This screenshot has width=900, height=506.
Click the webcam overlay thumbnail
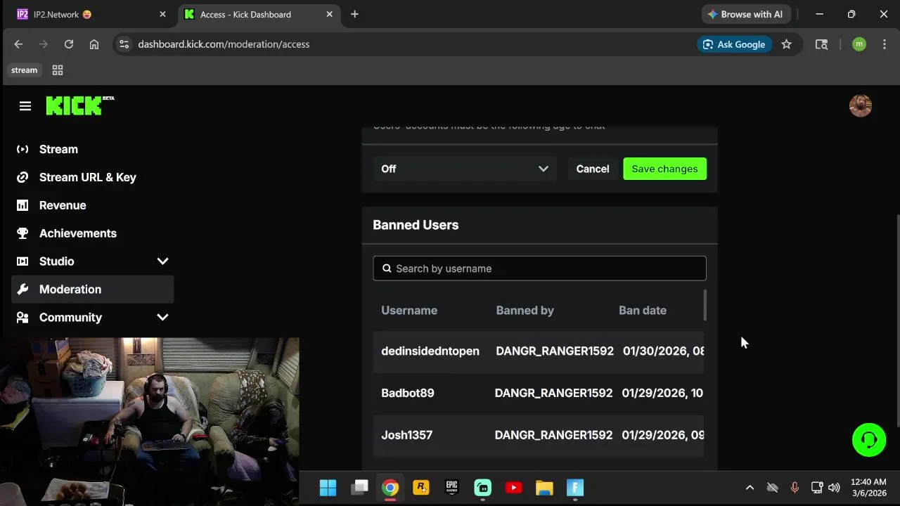[x=149, y=422]
